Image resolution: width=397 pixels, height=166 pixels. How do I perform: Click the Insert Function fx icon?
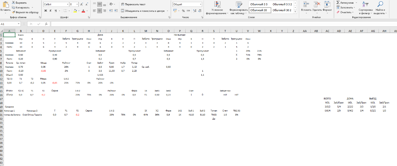point(46,24)
